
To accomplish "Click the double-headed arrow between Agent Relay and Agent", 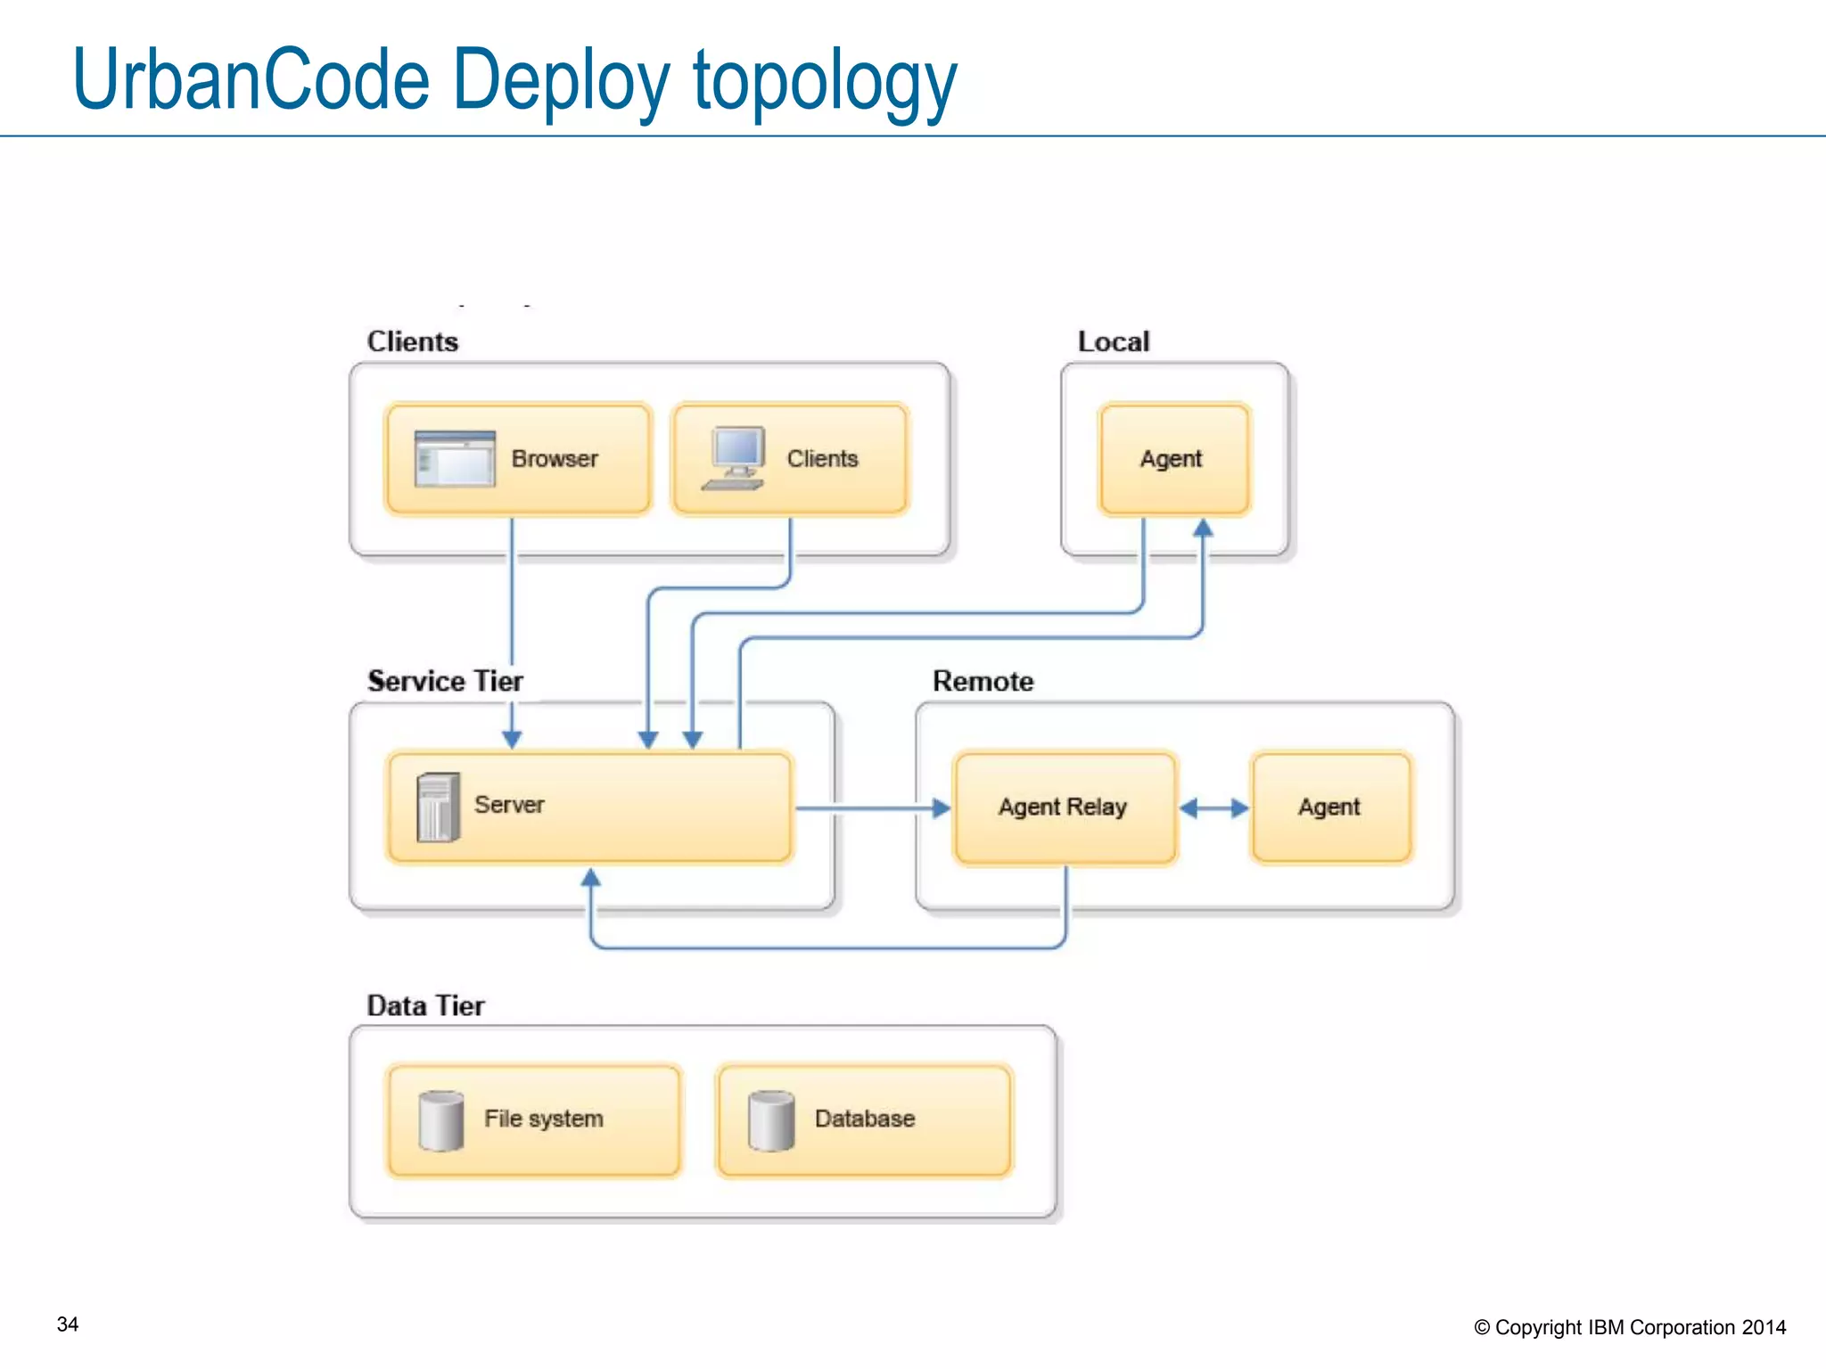I will tap(1213, 808).
